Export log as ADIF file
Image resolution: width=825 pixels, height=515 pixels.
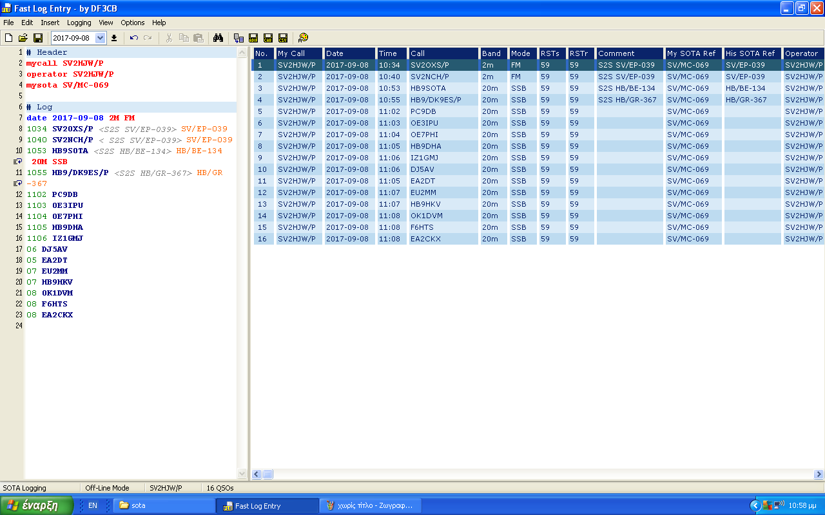click(x=253, y=38)
